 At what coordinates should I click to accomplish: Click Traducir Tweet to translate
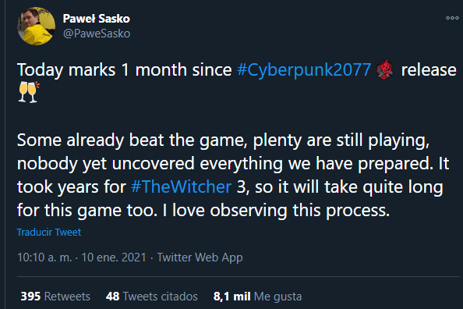(x=49, y=232)
